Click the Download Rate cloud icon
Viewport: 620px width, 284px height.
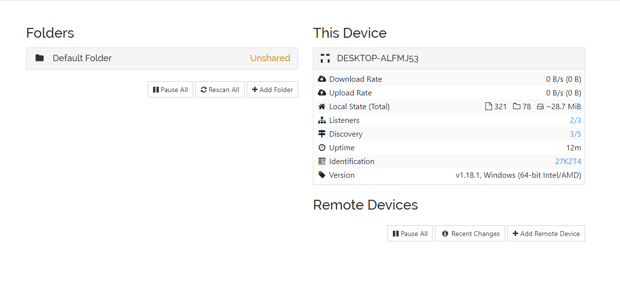322,79
